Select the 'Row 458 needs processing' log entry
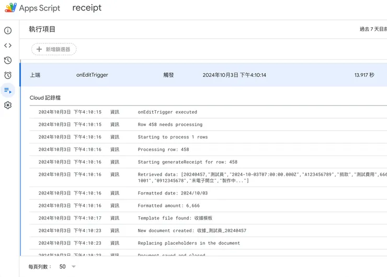The height and width of the screenshot is (277, 387). pyautogui.click(x=208, y=124)
